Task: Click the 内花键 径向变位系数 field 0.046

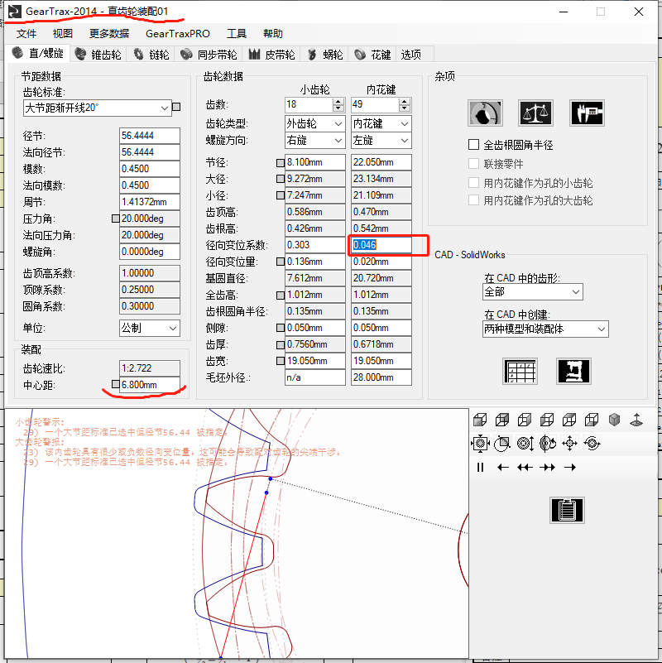Action: pyautogui.click(x=381, y=245)
